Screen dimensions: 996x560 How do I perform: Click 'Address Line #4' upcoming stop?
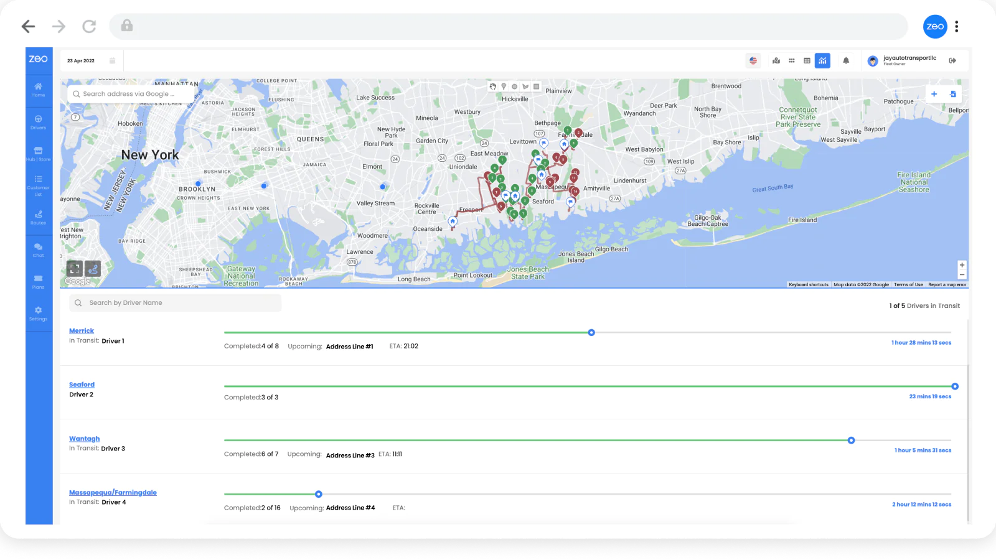point(350,508)
